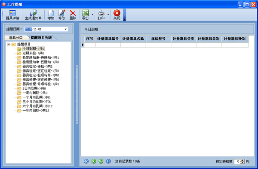Select 器具修理-修后待检->共3 item

tap(41, 84)
